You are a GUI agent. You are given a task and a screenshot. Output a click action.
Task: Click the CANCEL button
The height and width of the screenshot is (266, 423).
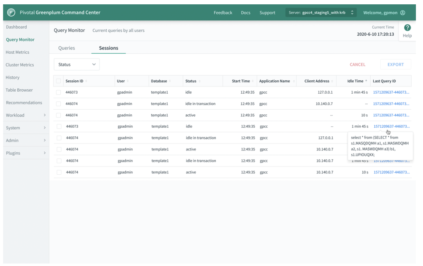point(358,65)
